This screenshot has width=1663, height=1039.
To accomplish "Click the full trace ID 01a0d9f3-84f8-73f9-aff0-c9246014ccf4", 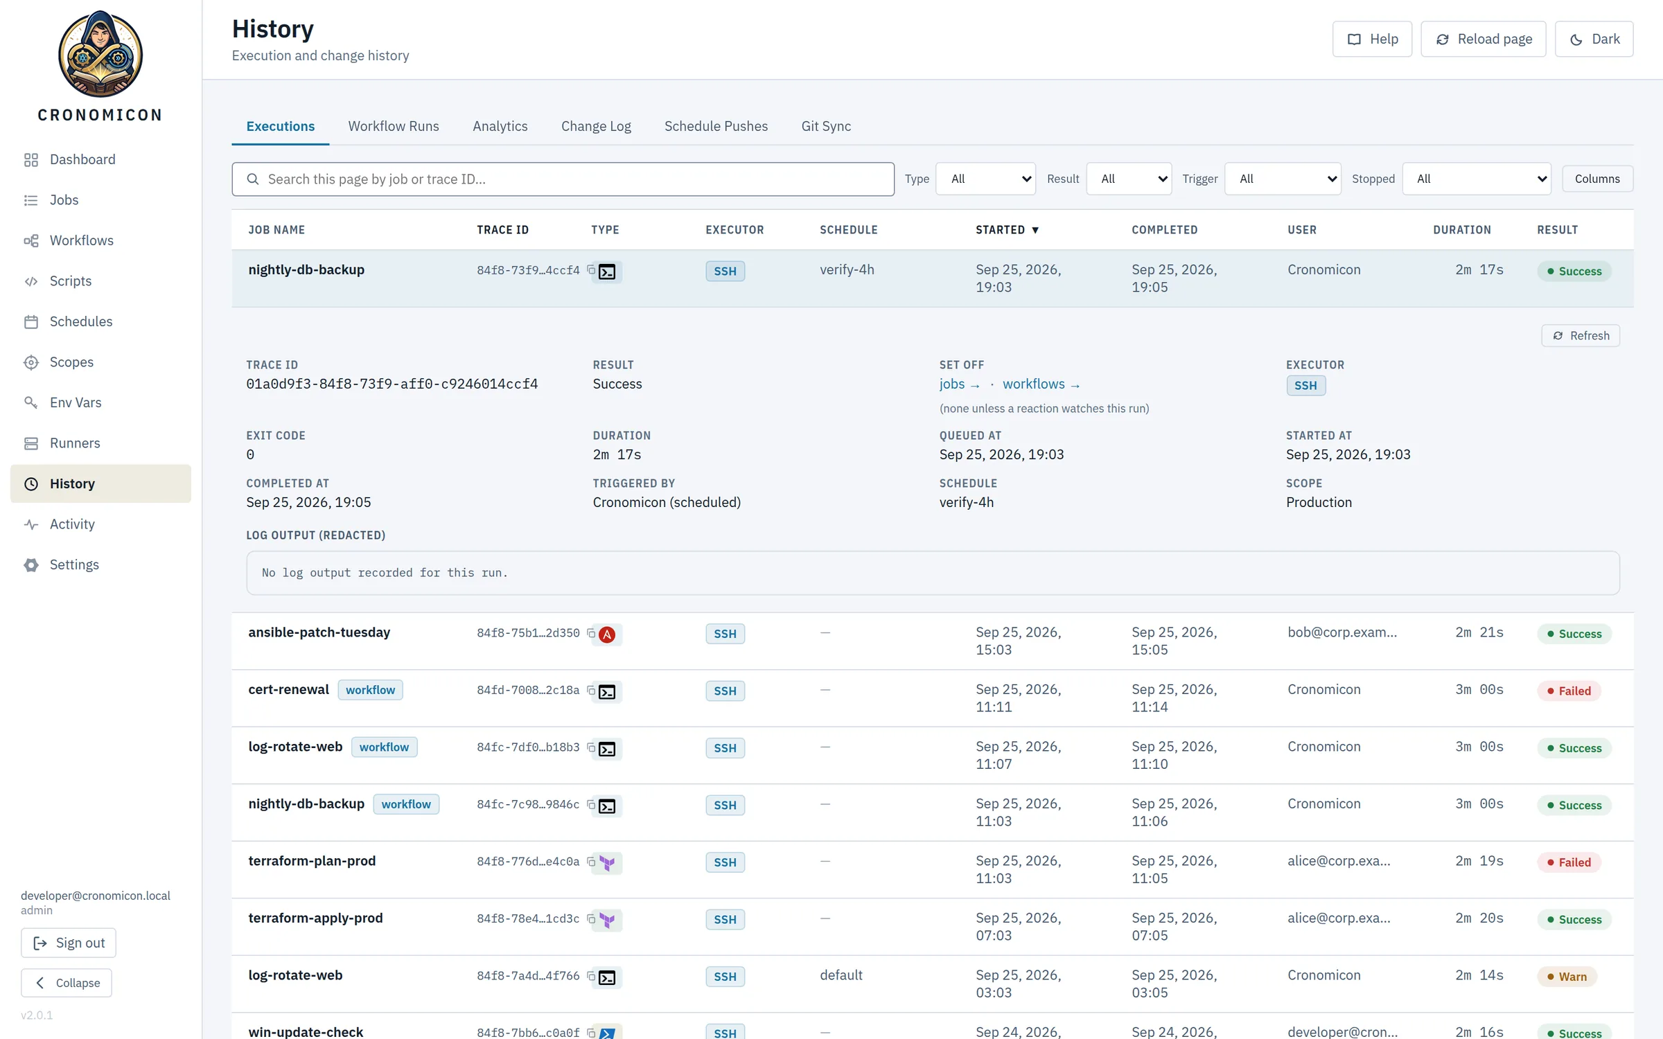I will click(392, 384).
